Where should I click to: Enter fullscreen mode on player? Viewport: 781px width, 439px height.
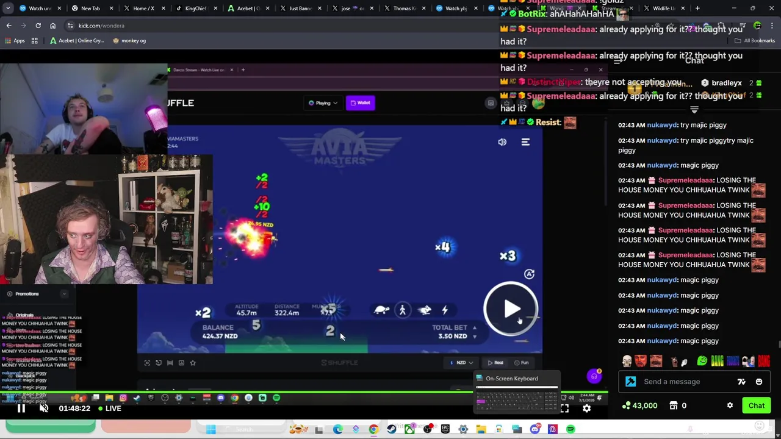(564, 409)
